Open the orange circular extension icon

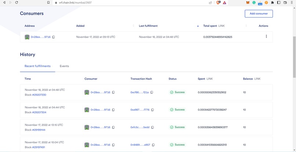pos(266,3)
